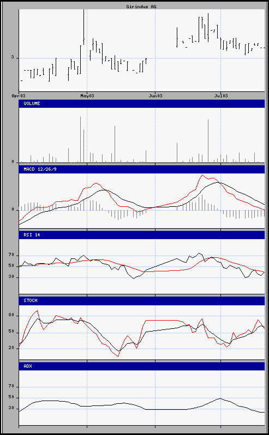Click the STOCH 20 level label
The image size is (269, 435).
pos(11,349)
